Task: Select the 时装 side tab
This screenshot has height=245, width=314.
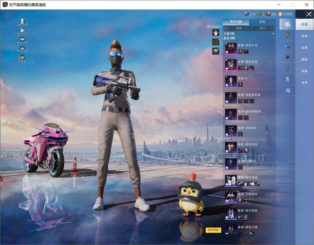Action: [305, 24]
